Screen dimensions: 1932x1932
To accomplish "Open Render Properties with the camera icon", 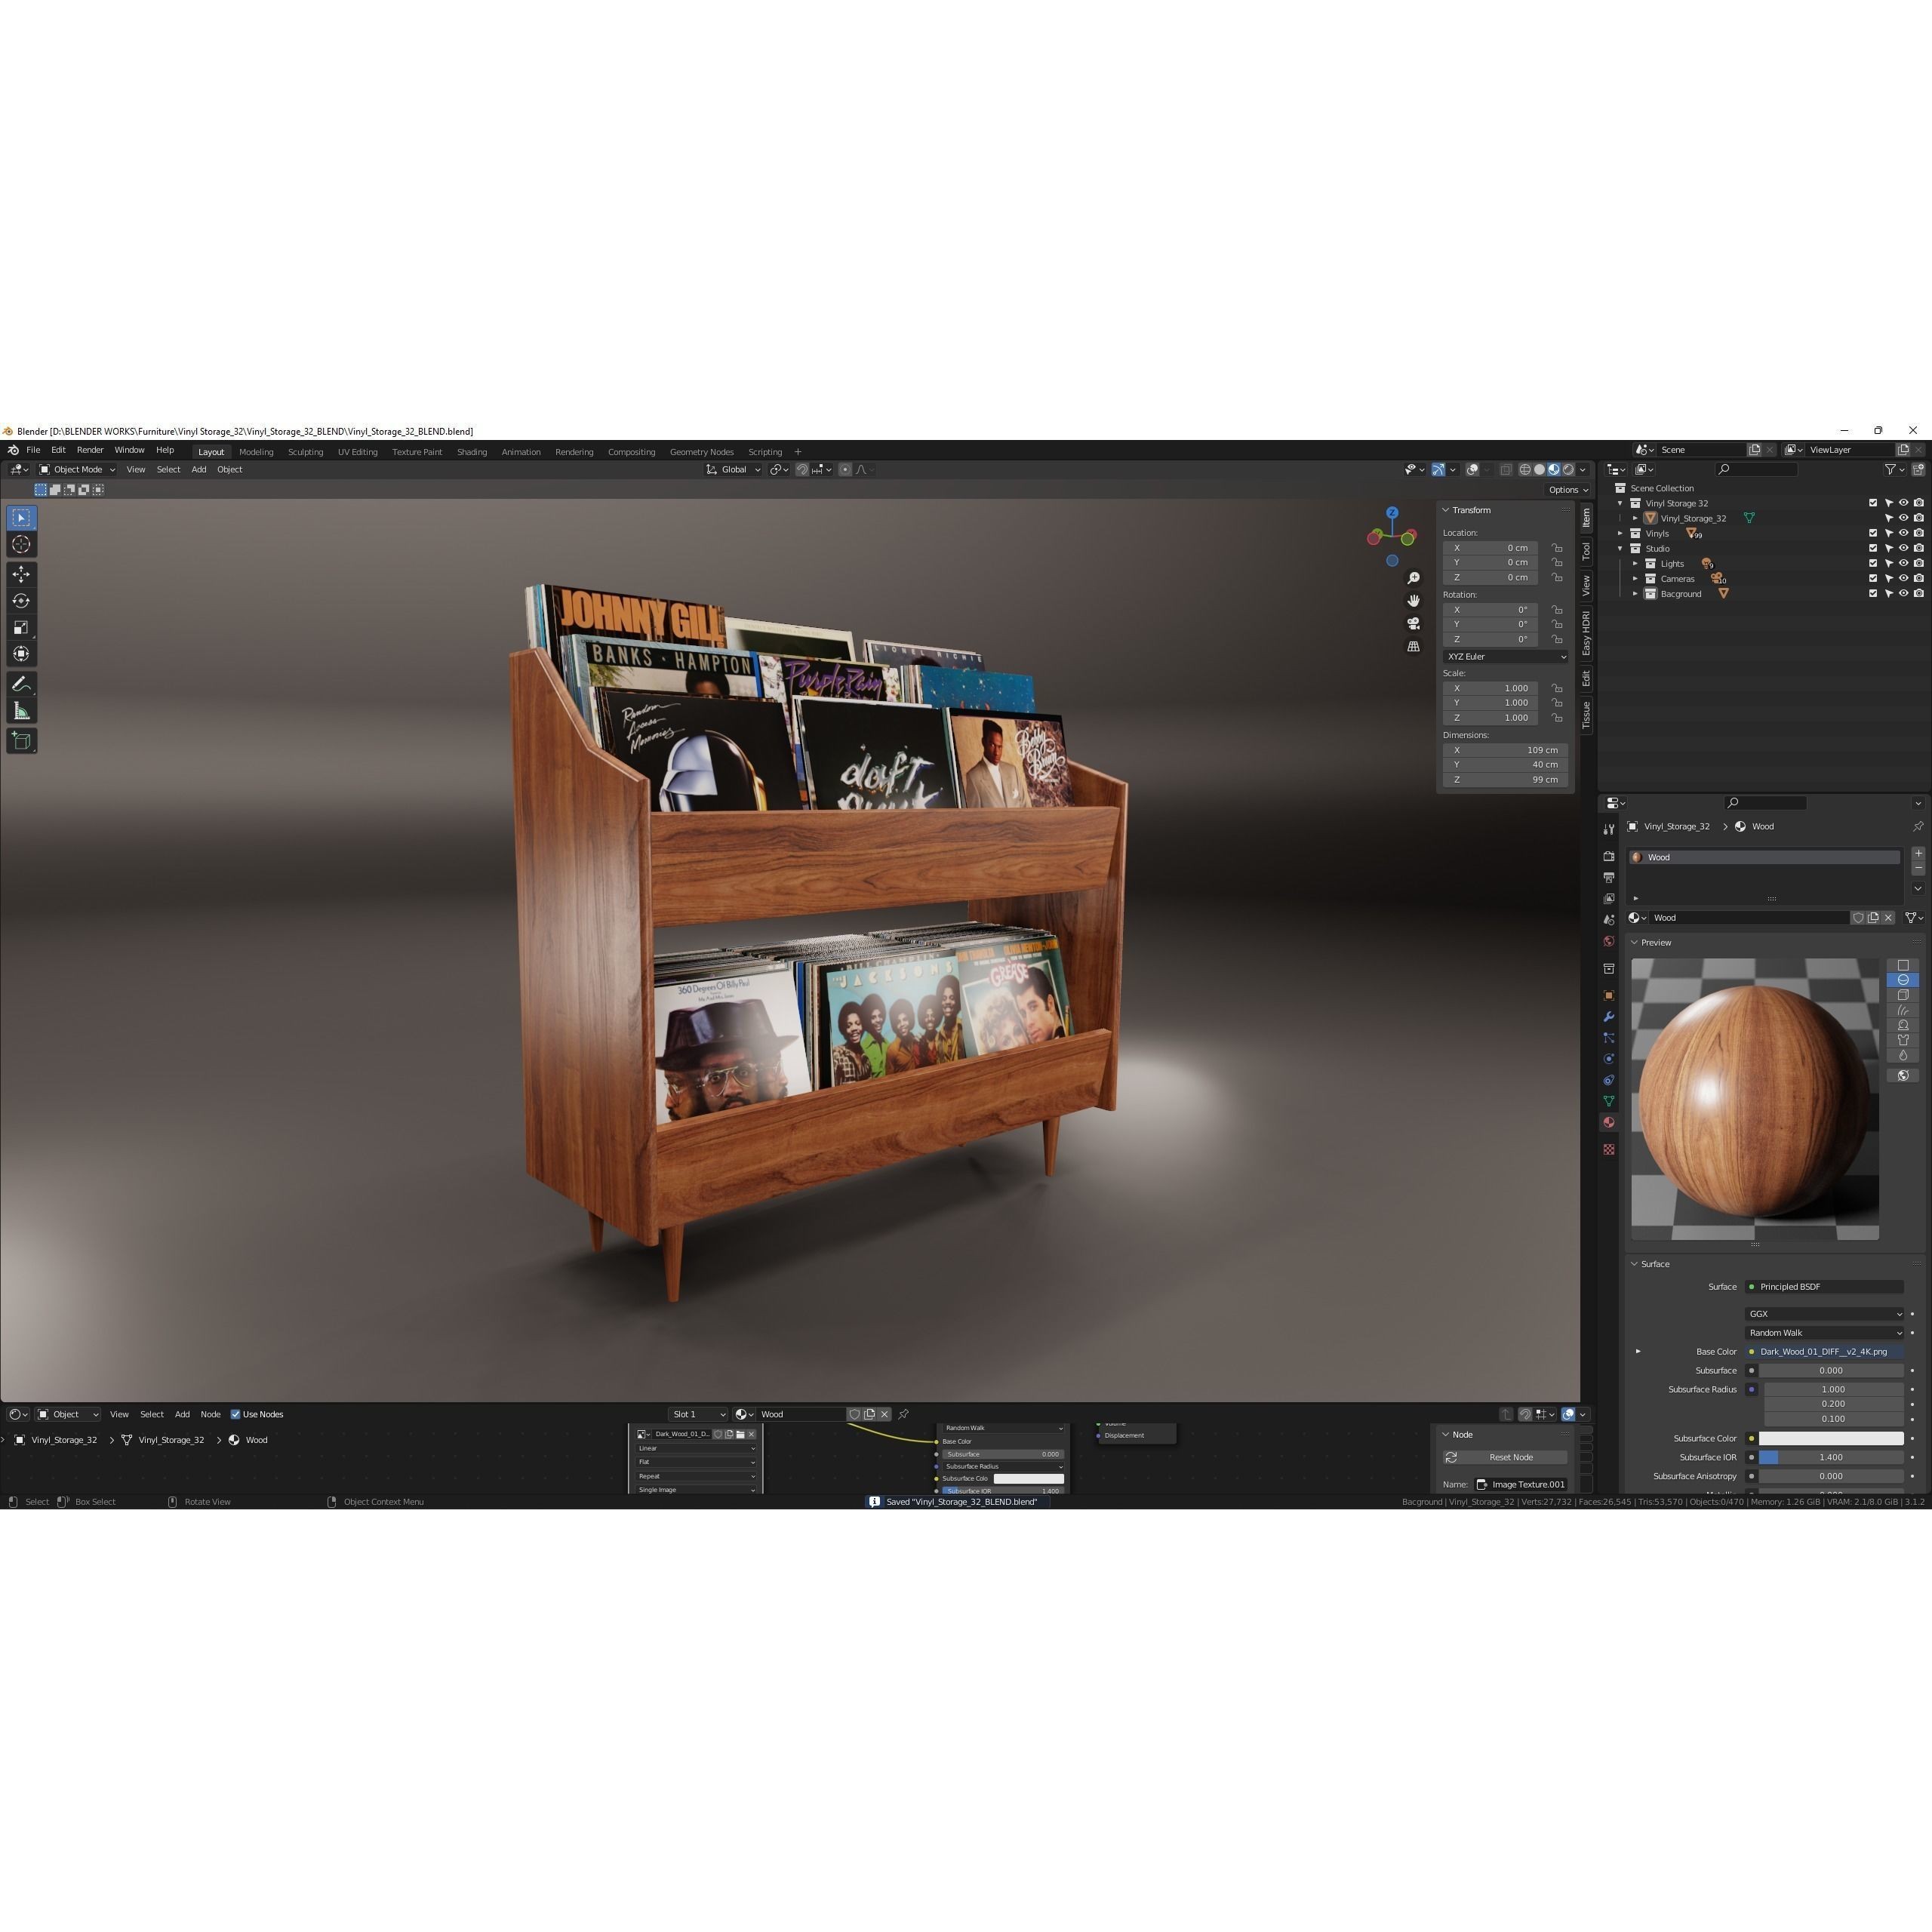I will (1609, 857).
